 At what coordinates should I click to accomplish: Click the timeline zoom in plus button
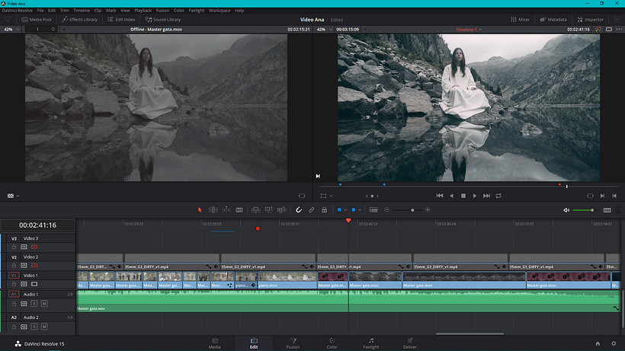tap(428, 209)
